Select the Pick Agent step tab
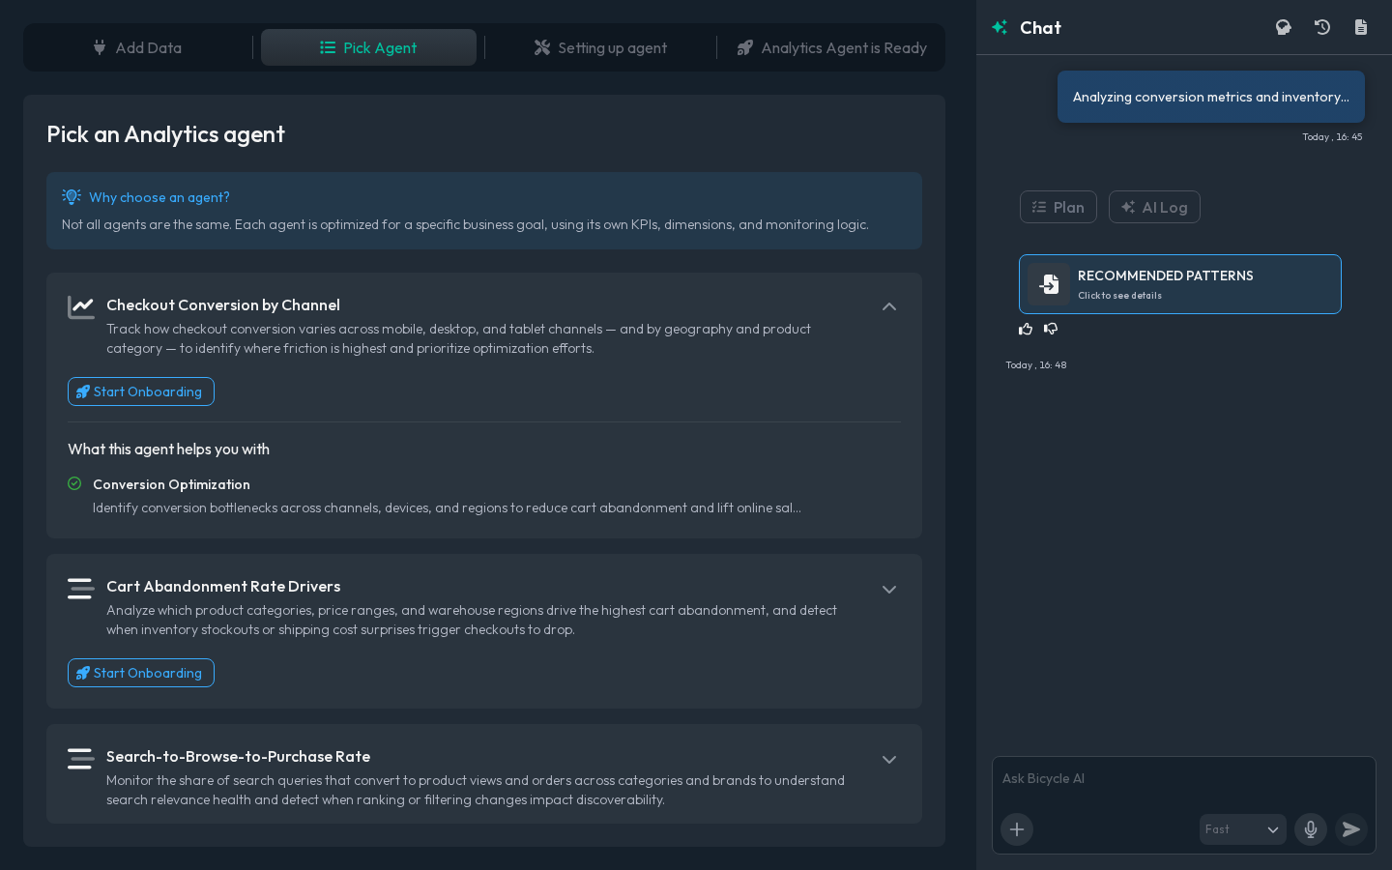1392x870 pixels. point(368,47)
